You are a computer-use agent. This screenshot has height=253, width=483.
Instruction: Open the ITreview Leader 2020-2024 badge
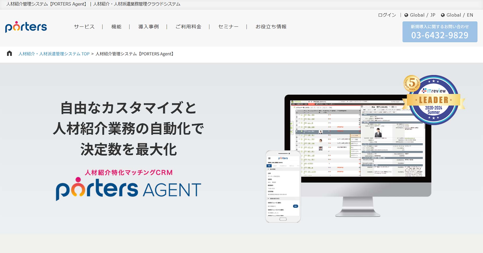coord(434,100)
